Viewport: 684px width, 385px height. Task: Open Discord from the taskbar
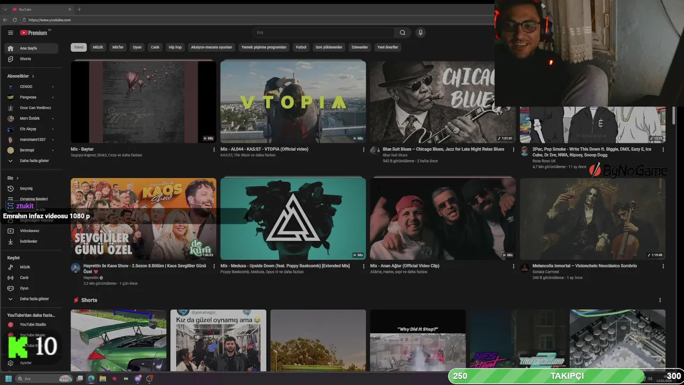tap(138, 379)
